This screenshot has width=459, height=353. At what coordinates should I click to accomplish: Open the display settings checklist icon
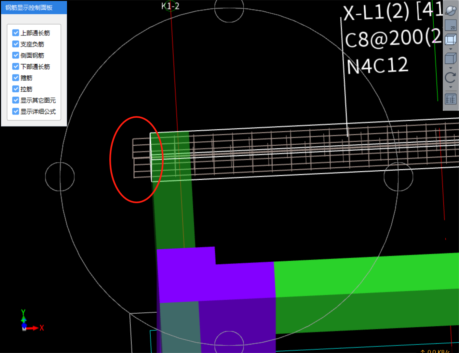point(451,99)
